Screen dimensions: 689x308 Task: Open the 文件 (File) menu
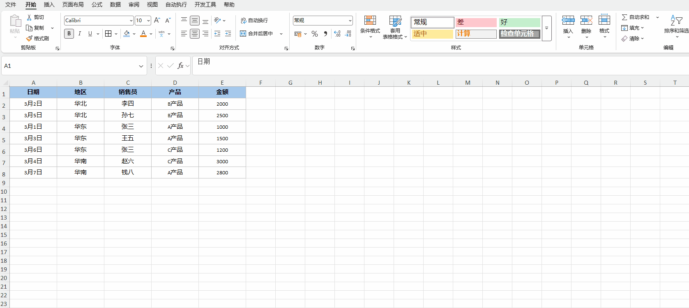pos(11,5)
